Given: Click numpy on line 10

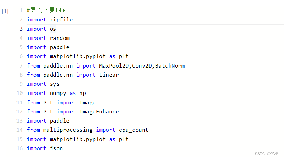Looking at the screenshot, I should (x=58, y=93).
